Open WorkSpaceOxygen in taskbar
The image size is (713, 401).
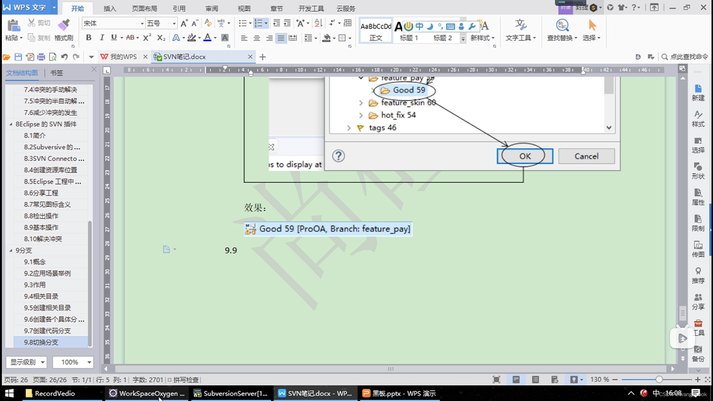(147, 393)
